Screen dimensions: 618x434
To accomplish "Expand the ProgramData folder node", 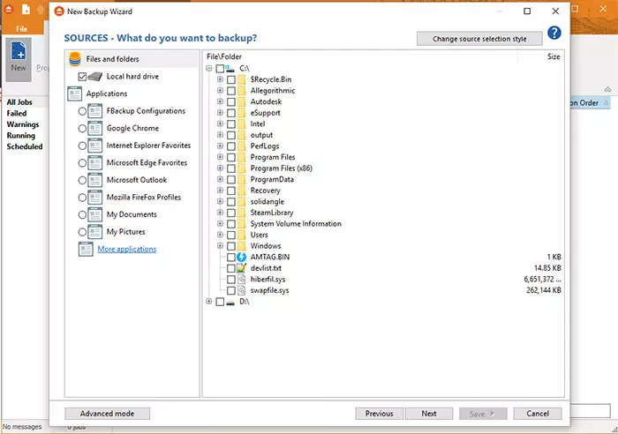I will click(x=220, y=179).
